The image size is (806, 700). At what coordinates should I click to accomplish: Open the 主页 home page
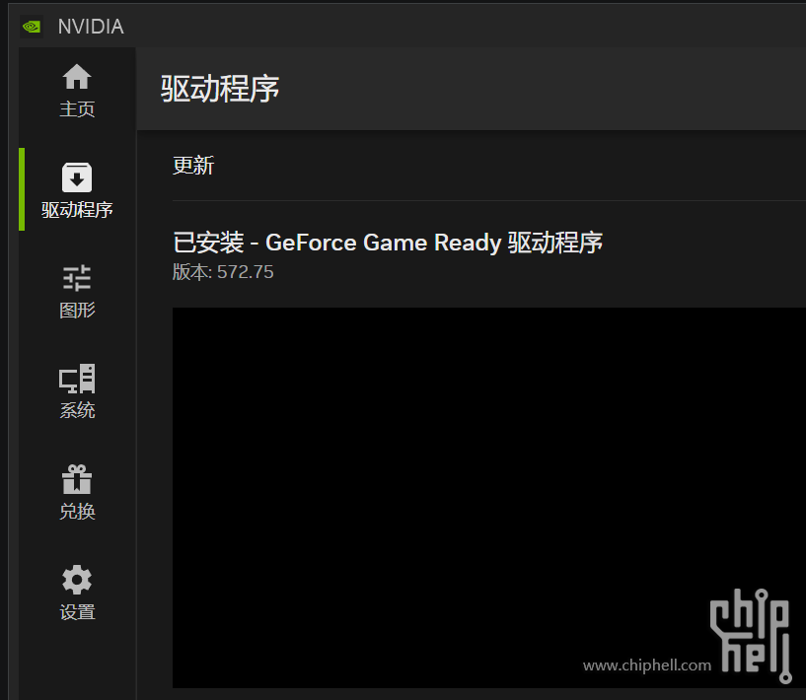coord(77,91)
